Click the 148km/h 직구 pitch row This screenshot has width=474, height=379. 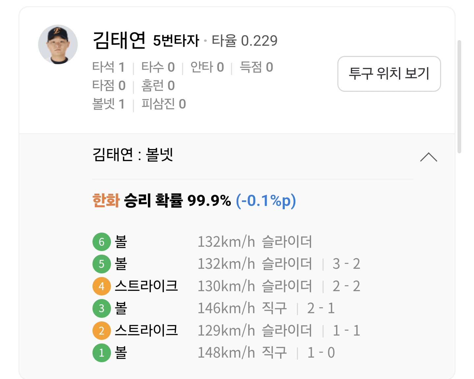click(x=226, y=353)
